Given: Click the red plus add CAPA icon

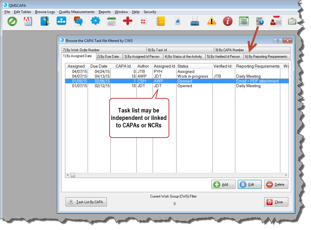Looking at the screenshot, I should coord(127,21).
